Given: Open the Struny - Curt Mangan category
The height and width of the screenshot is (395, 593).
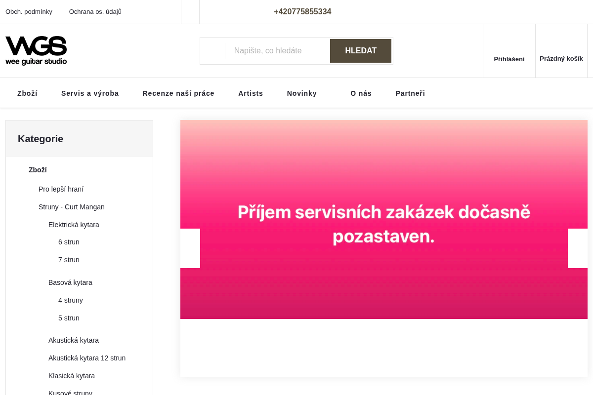Looking at the screenshot, I should point(72,207).
